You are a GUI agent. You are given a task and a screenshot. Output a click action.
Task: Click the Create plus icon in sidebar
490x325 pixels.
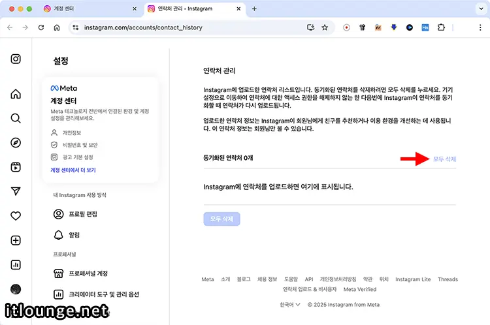pyautogui.click(x=16, y=240)
